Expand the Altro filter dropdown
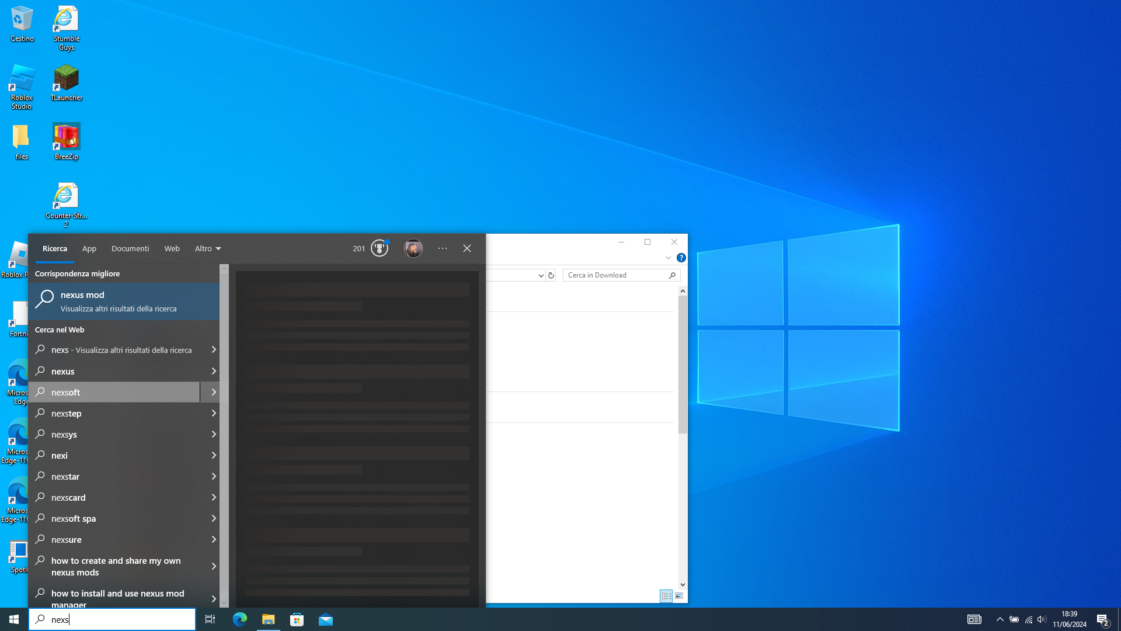1121x631 pixels. pos(208,249)
